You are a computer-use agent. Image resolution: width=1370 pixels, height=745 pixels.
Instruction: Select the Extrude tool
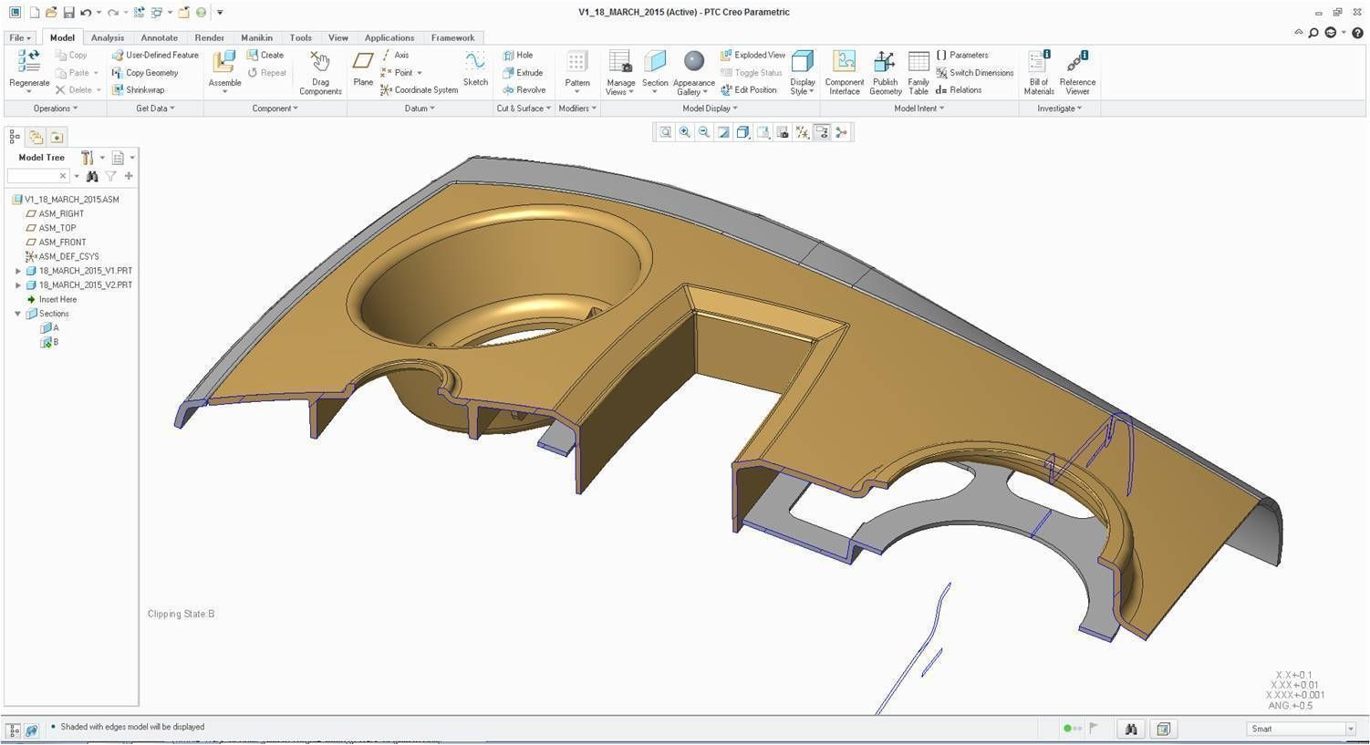[523, 72]
